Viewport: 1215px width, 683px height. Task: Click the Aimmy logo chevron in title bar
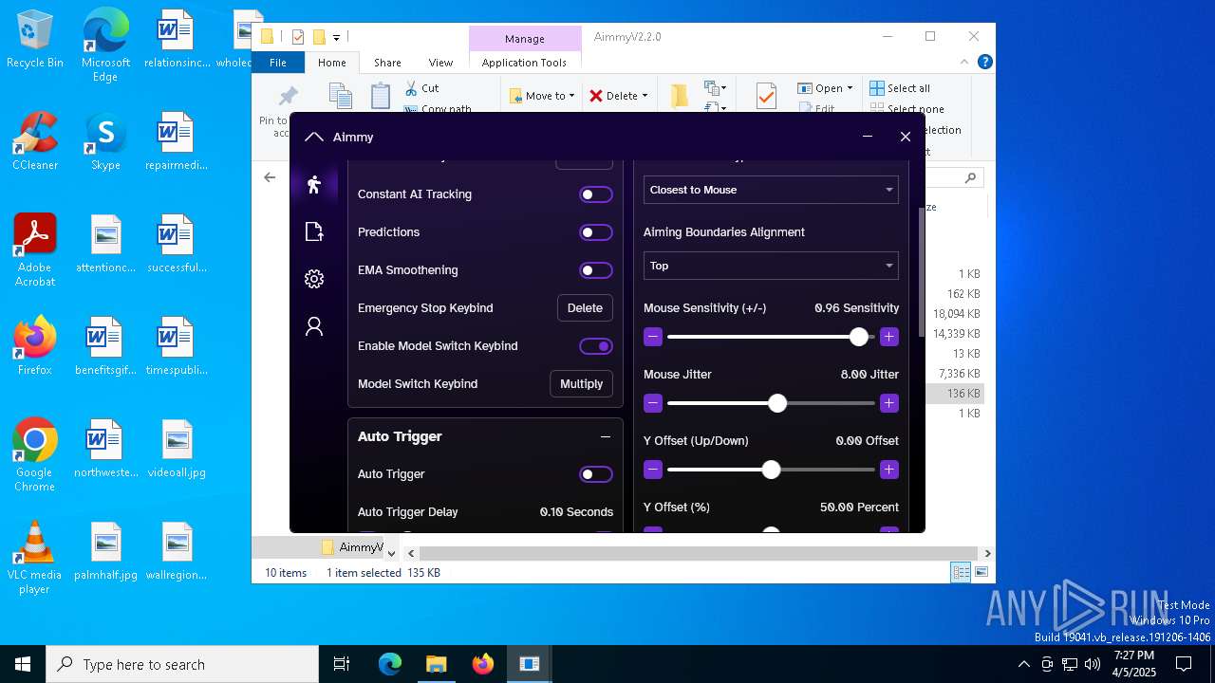314,137
